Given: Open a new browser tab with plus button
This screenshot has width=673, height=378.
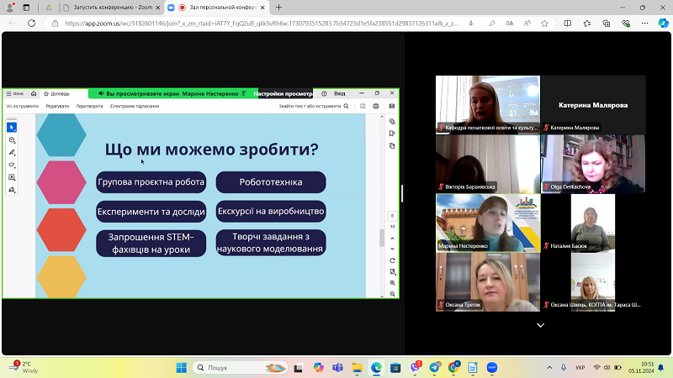Looking at the screenshot, I should click(x=278, y=8).
